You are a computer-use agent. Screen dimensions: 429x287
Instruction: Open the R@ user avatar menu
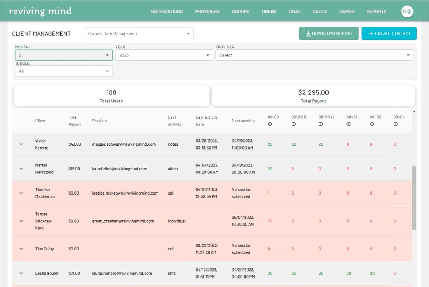click(407, 12)
